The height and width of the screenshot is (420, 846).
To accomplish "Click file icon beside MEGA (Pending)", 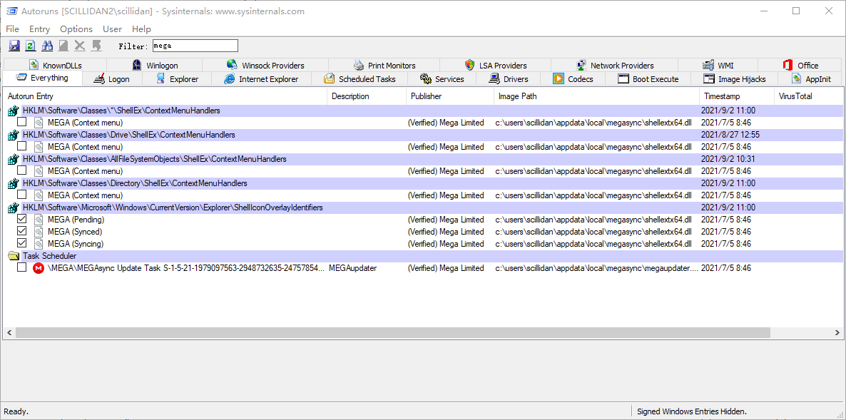I will click(x=39, y=220).
